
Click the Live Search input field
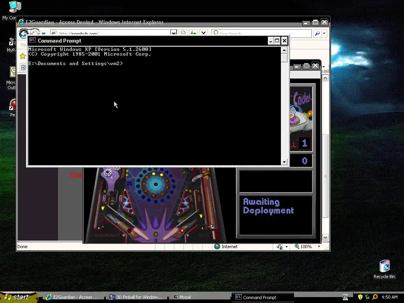pyautogui.click(x=261, y=33)
